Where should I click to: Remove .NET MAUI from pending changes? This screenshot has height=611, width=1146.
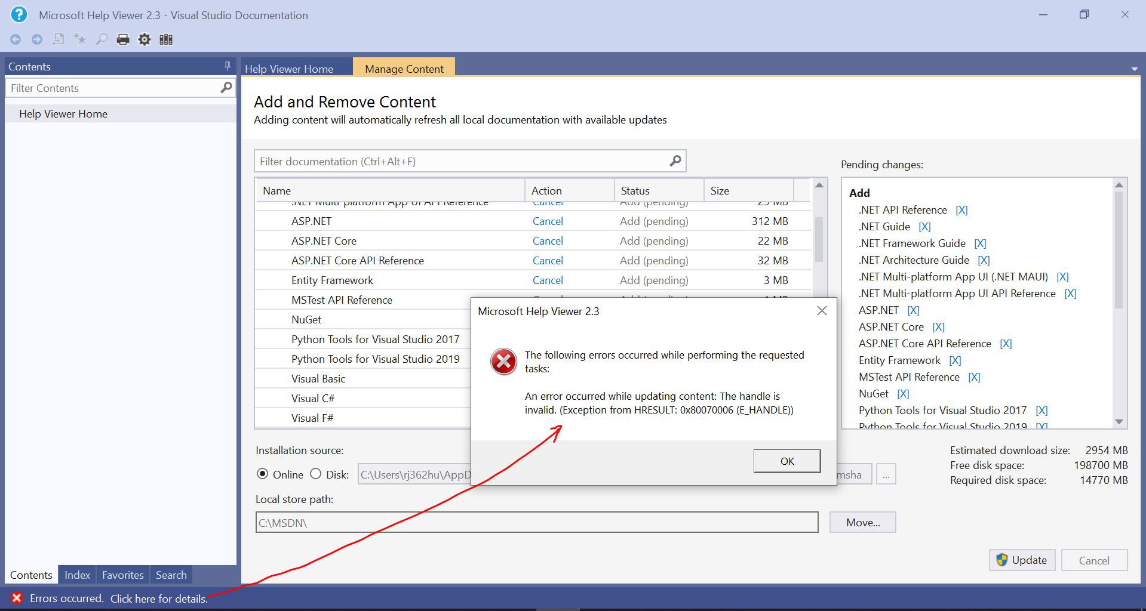coord(1062,277)
